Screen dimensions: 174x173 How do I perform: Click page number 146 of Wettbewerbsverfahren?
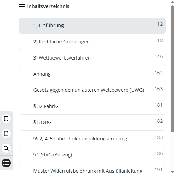(158, 56)
